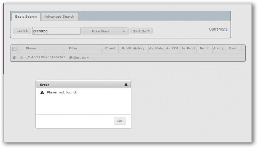Click the Filter column header
The width and height of the screenshot is (258, 148).
[x=73, y=49]
